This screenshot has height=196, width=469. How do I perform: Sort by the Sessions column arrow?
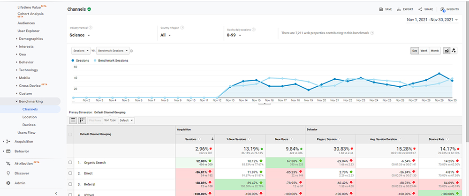[212, 139]
